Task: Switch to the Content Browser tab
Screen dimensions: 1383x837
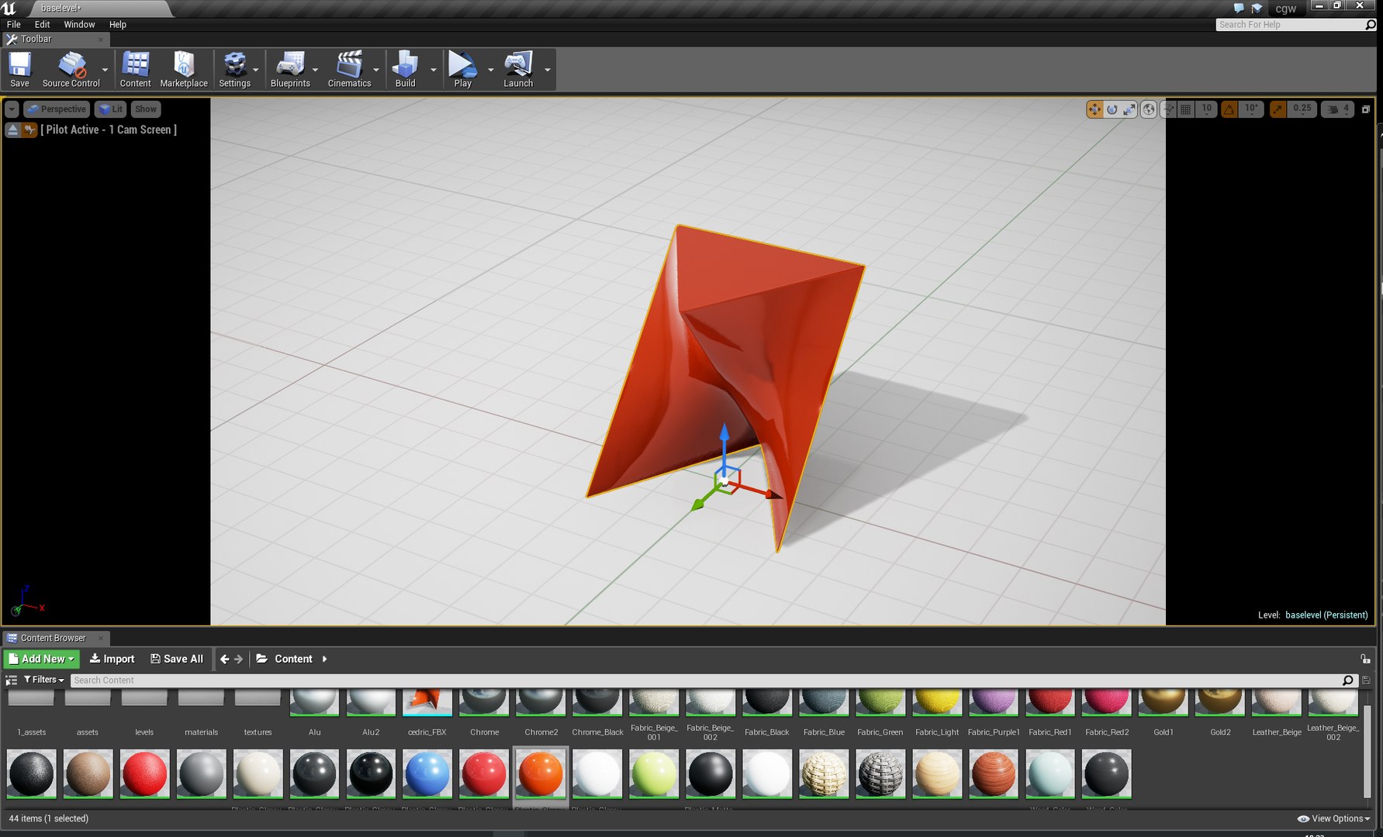Action: point(53,638)
